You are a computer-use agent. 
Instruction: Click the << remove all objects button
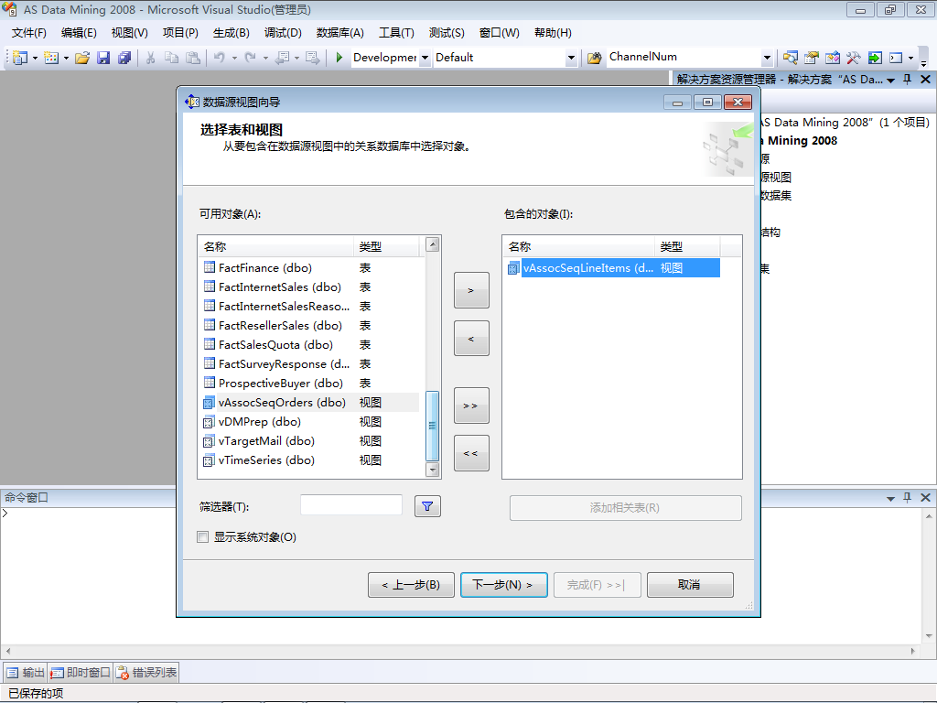point(471,453)
